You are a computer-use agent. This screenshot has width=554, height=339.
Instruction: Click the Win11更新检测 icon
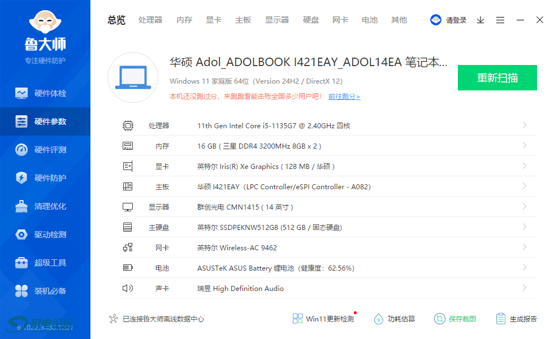297,319
